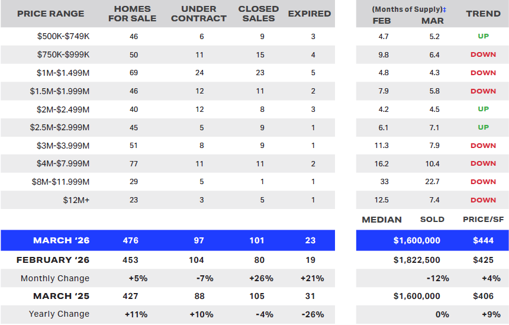
Task: Click the $500K-$749K price range label
Action: (63, 37)
